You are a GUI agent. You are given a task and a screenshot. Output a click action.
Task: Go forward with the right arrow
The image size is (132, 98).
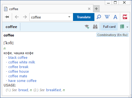[x=25, y=17]
